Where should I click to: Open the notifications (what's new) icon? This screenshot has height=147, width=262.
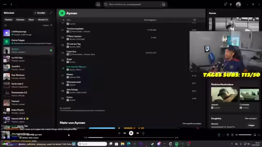click(226, 4)
